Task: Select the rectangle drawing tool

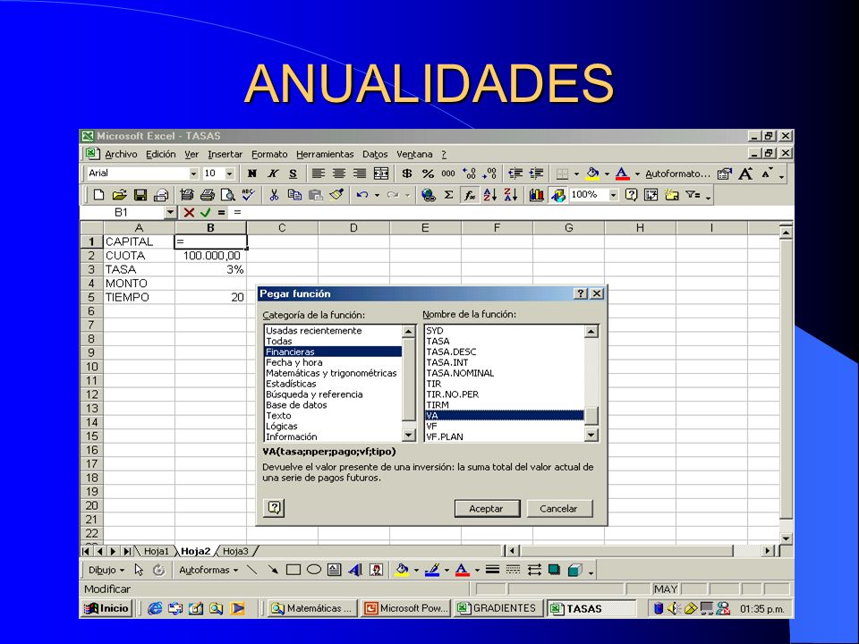Action: 293,570
